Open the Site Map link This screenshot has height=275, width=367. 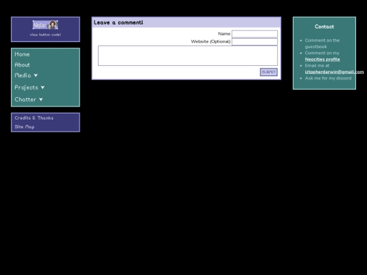(x=24, y=127)
